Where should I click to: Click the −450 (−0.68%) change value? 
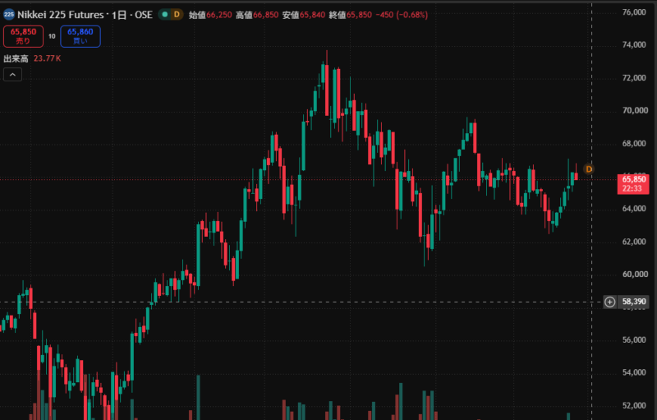click(402, 15)
